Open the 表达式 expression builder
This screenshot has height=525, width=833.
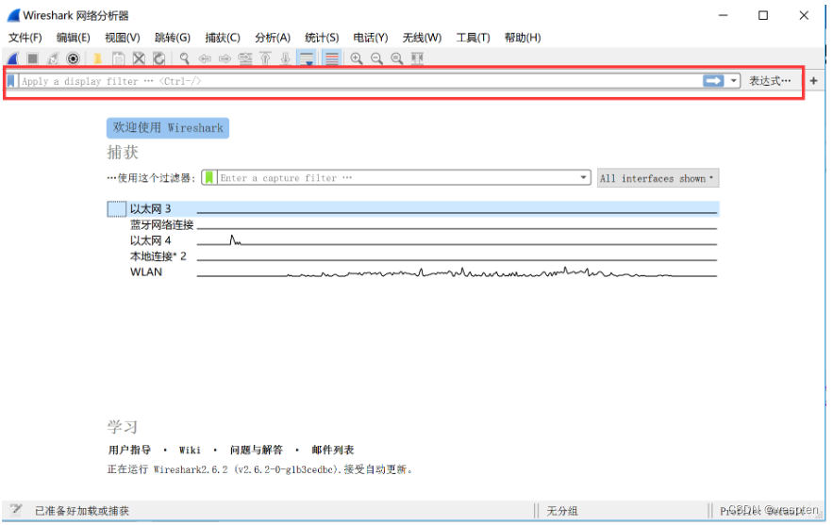(x=770, y=81)
